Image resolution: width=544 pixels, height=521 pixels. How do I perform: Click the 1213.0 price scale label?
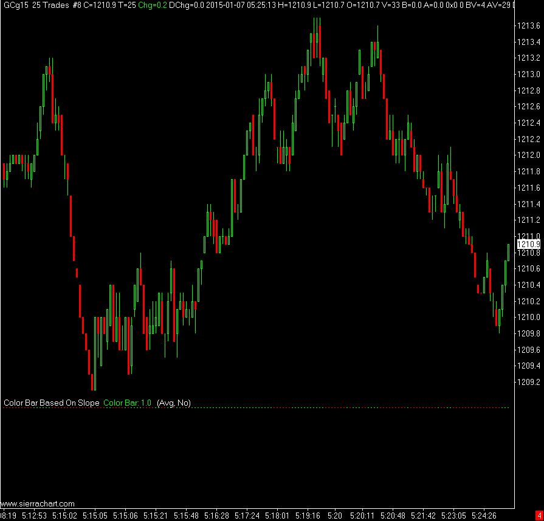tap(529, 74)
